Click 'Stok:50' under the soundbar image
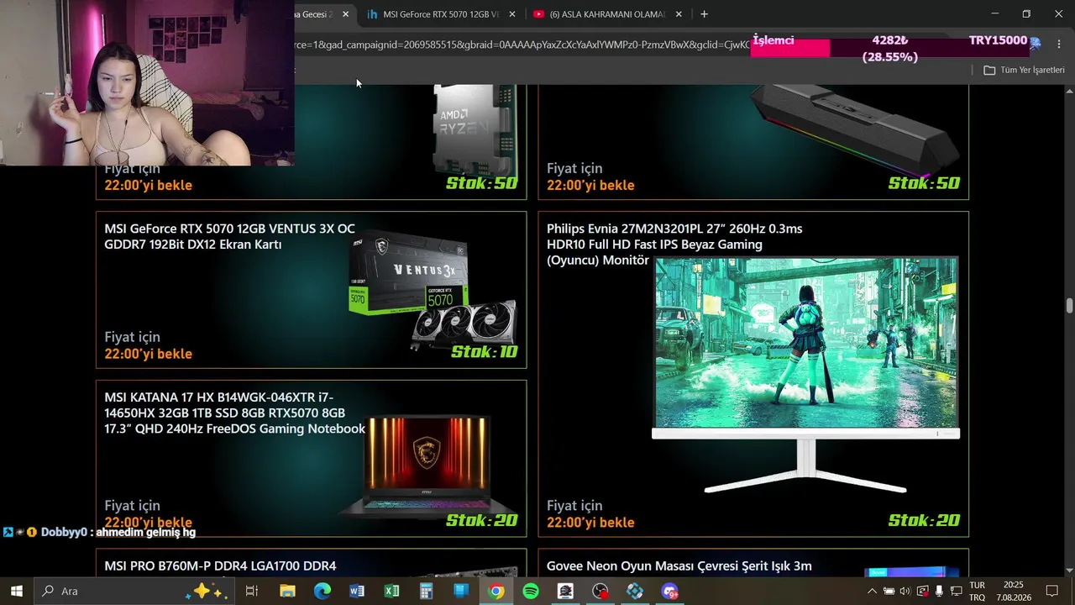1075x605 pixels. coord(924,183)
